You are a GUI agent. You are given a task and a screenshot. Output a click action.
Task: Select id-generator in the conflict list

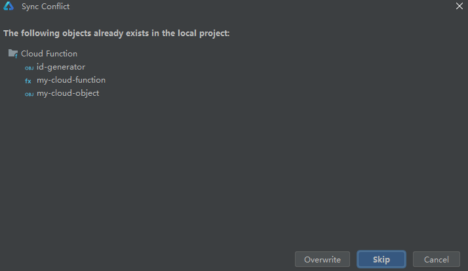[61, 67]
